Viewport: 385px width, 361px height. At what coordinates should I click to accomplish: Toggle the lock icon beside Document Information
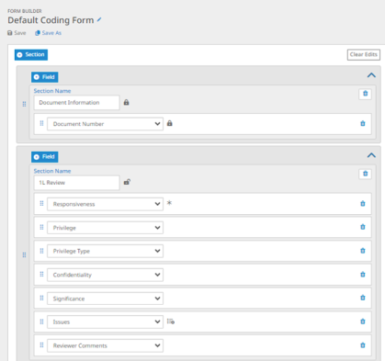(126, 102)
